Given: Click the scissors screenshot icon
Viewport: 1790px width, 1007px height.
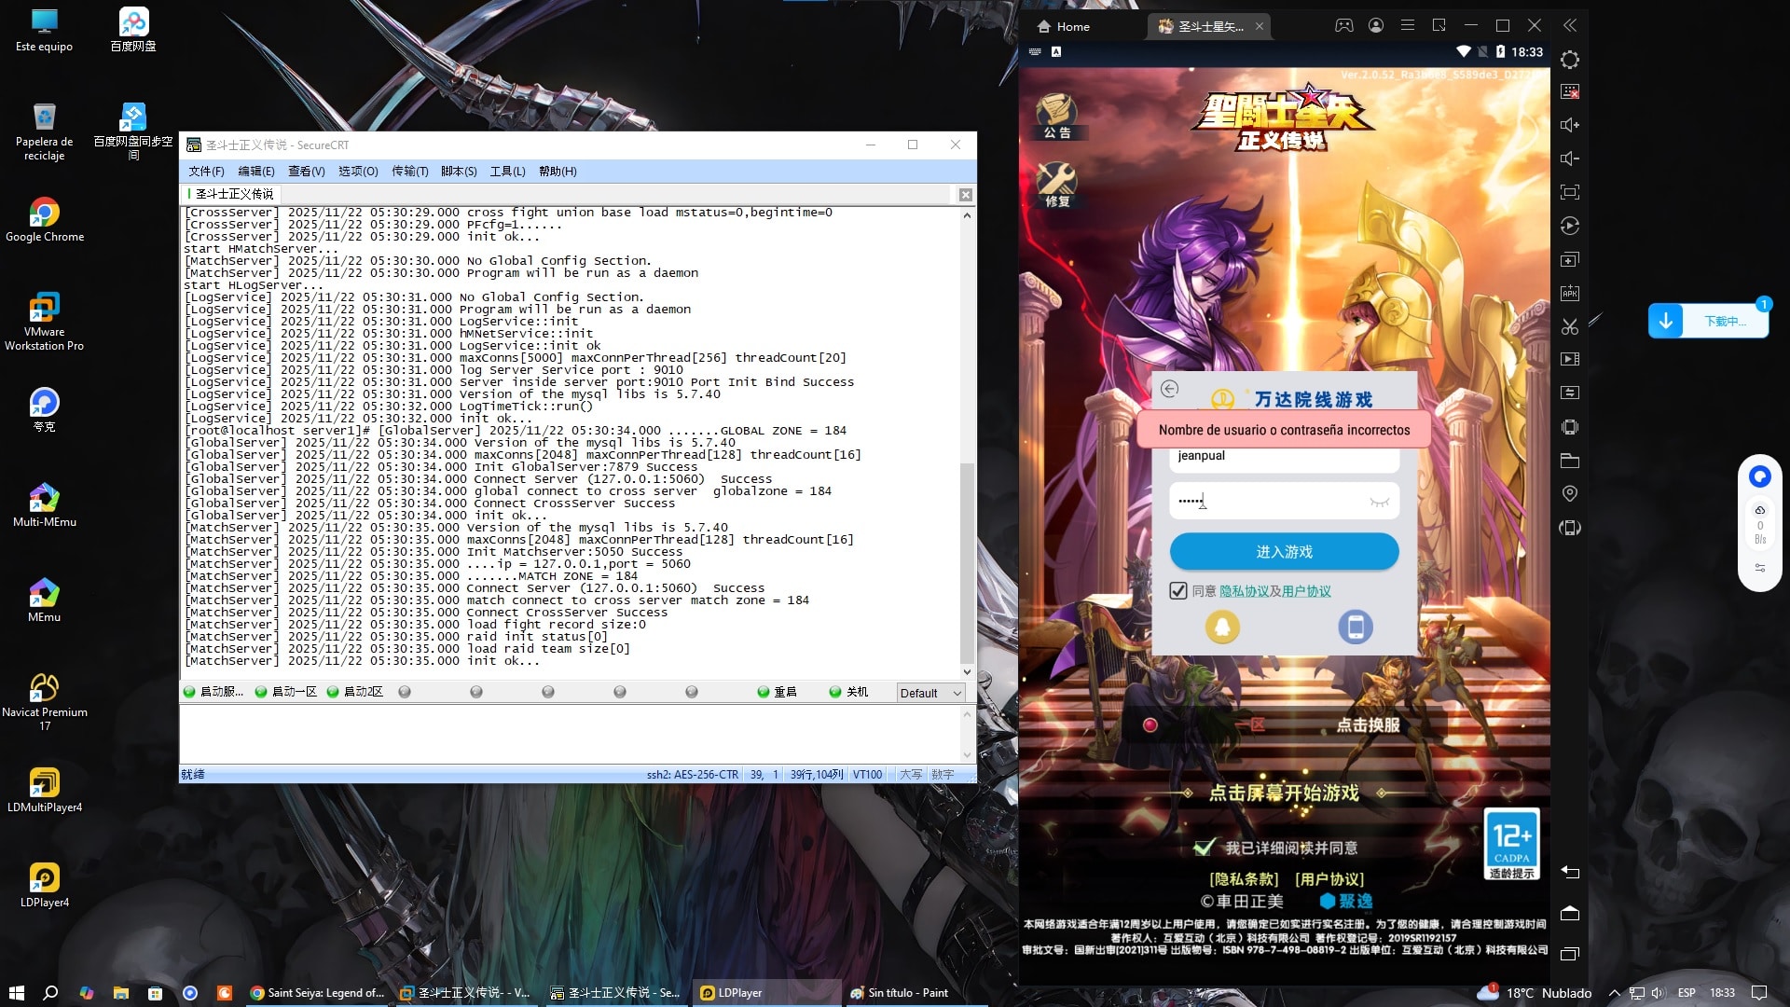Looking at the screenshot, I should [1570, 326].
